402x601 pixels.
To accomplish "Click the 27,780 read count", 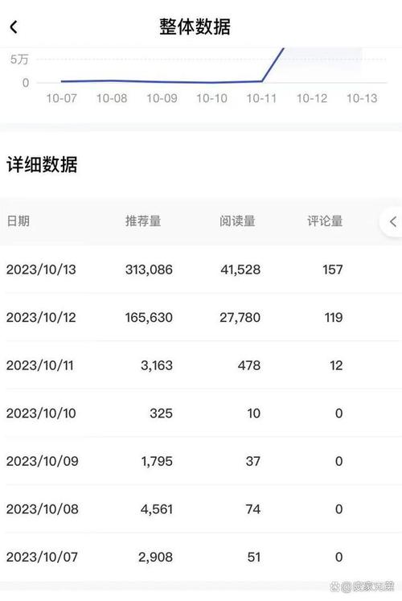I will [x=240, y=317].
